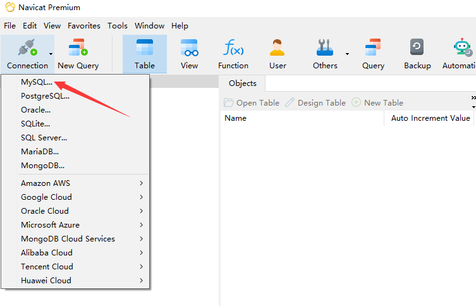Select the Tencent Cloud menu label

47,267
